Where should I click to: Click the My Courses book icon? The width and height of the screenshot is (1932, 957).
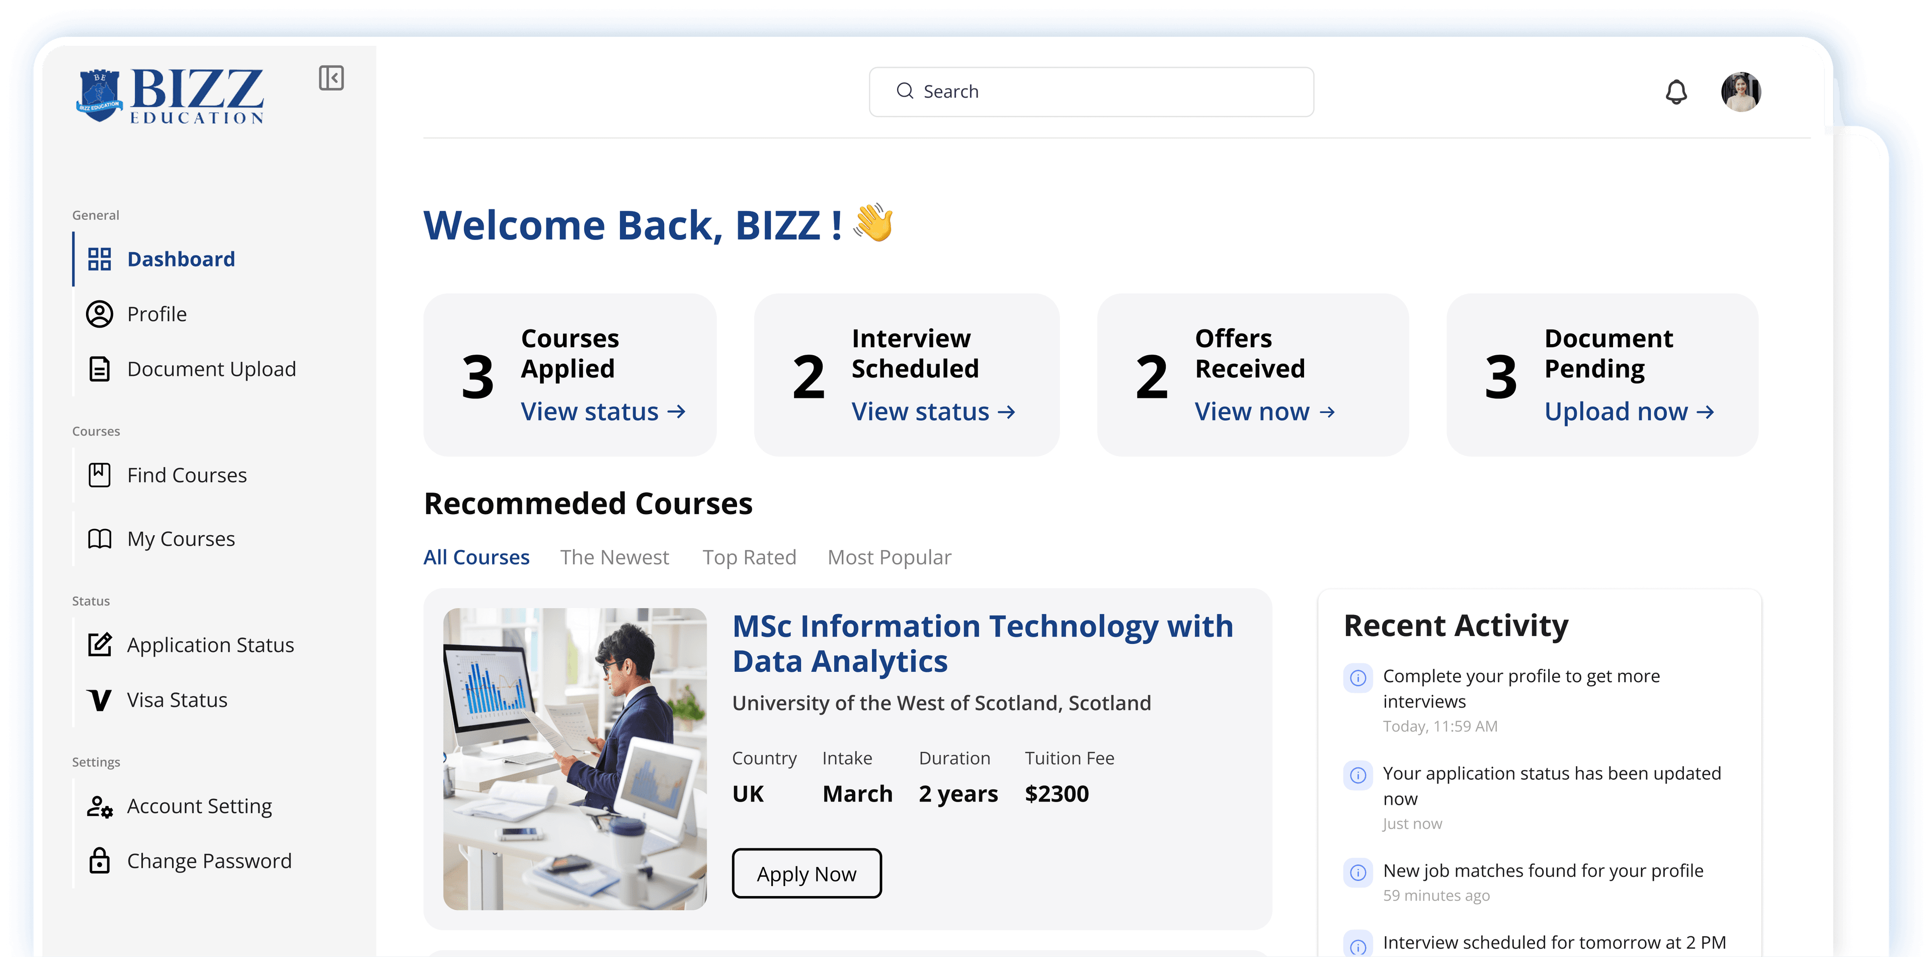99,538
